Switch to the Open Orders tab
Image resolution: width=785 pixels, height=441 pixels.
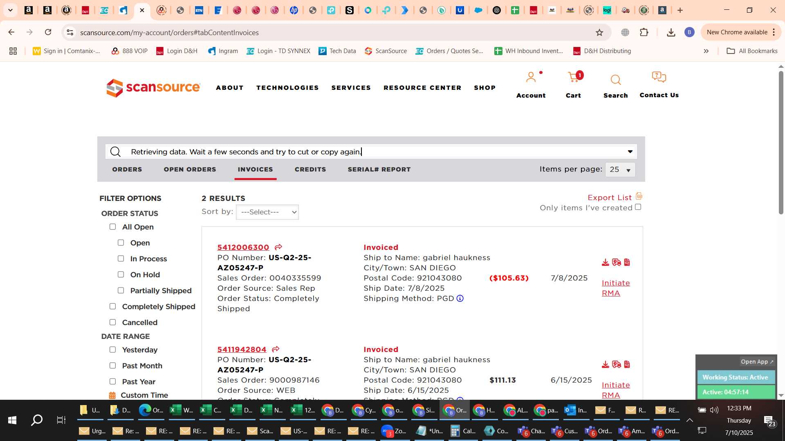click(x=190, y=169)
